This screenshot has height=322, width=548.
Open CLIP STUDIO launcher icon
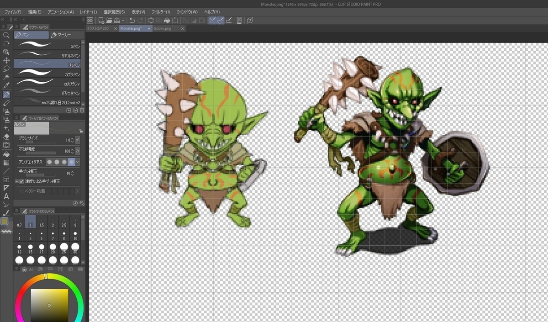[90, 20]
